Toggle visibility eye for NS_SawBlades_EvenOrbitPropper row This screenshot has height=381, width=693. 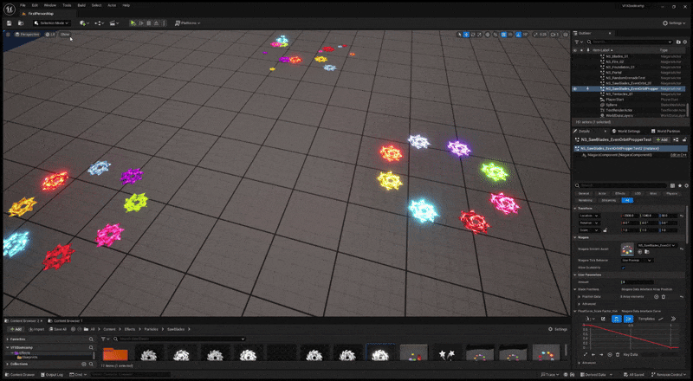coord(575,88)
